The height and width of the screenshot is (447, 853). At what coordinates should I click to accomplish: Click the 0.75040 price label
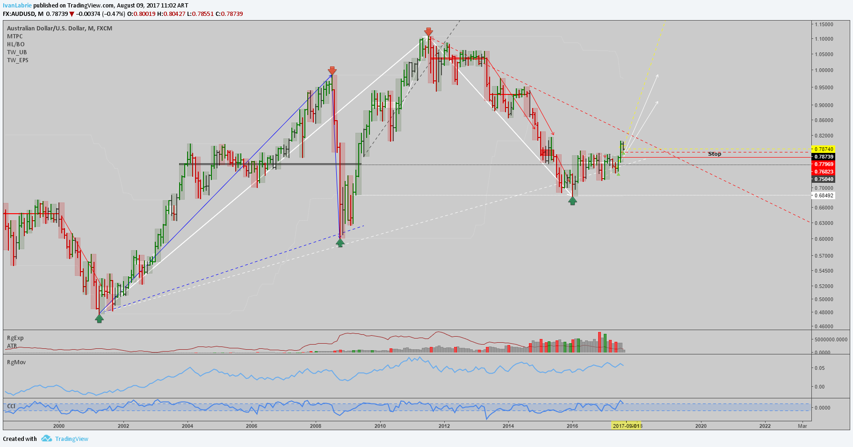(x=824, y=179)
